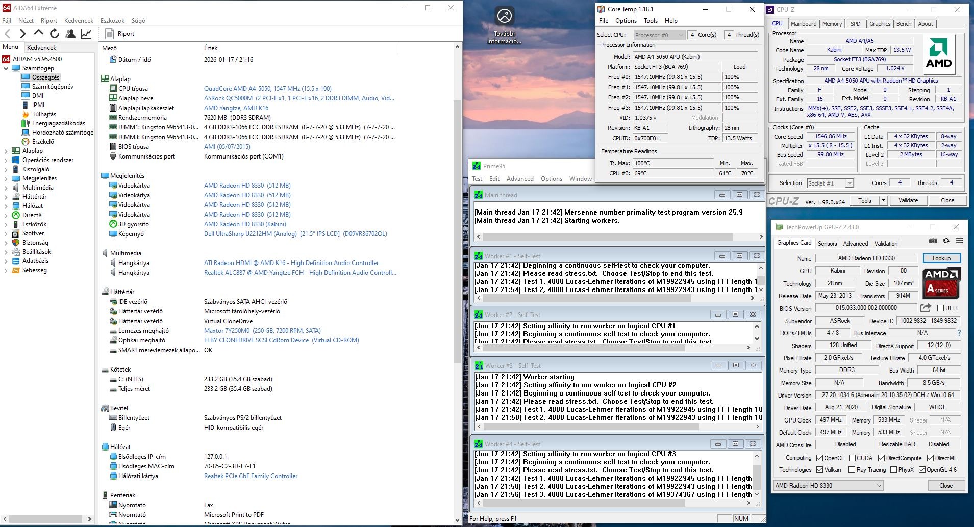Viewport: 974px width, 527px height.
Task: Expand the Multimédia tree node in AIDA64
Action: (6, 188)
